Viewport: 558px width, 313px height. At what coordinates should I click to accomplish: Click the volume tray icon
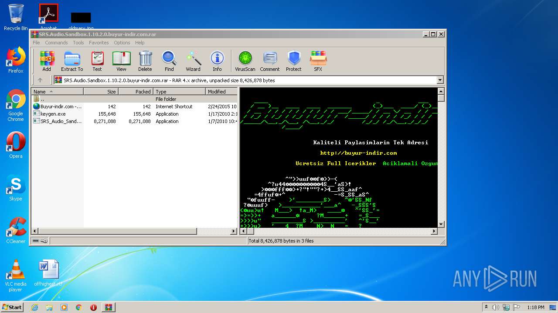(496, 307)
